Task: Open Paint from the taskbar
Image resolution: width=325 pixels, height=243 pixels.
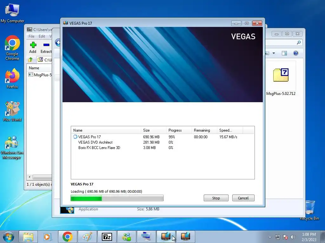Action: [87, 237]
